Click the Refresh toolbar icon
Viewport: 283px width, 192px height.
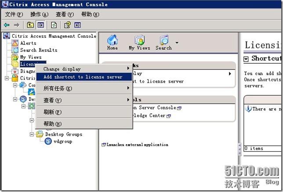point(54,25)
